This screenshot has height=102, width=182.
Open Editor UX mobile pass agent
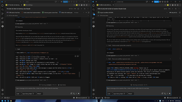(x=66, y=13)
